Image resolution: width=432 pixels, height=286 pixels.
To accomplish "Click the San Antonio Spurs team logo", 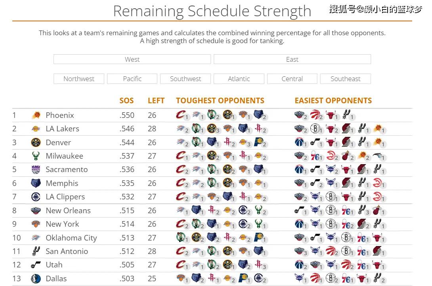I will coord(36,251).
